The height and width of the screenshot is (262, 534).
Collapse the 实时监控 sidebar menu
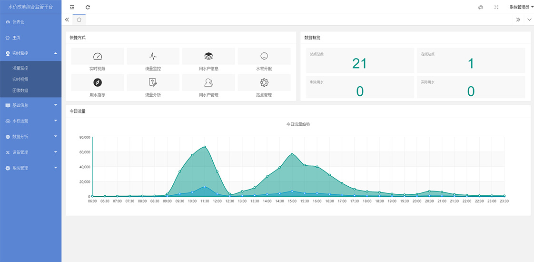pos(30,53)
